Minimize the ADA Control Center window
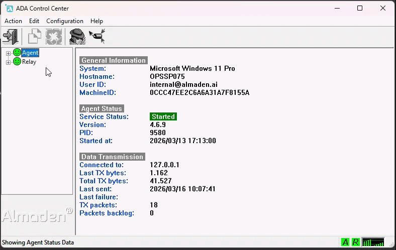 [337, 8]
